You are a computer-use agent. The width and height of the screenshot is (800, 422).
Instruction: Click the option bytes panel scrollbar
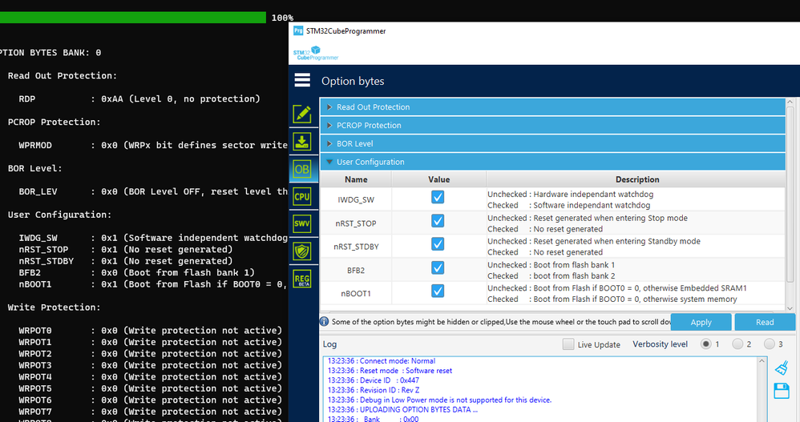[790, 194]
